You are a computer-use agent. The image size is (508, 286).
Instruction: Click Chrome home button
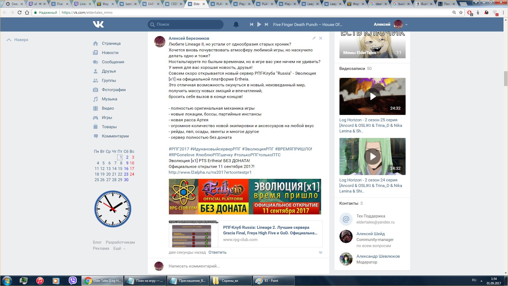[x=27, y=12]
